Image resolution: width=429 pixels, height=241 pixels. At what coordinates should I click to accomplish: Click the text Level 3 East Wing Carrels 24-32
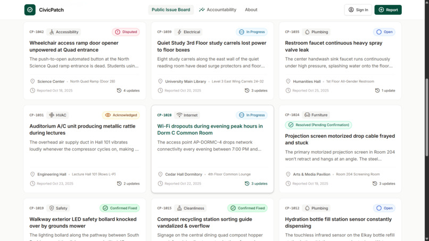point(237,81)
